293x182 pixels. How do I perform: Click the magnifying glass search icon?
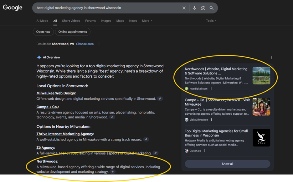click(212, 8)
